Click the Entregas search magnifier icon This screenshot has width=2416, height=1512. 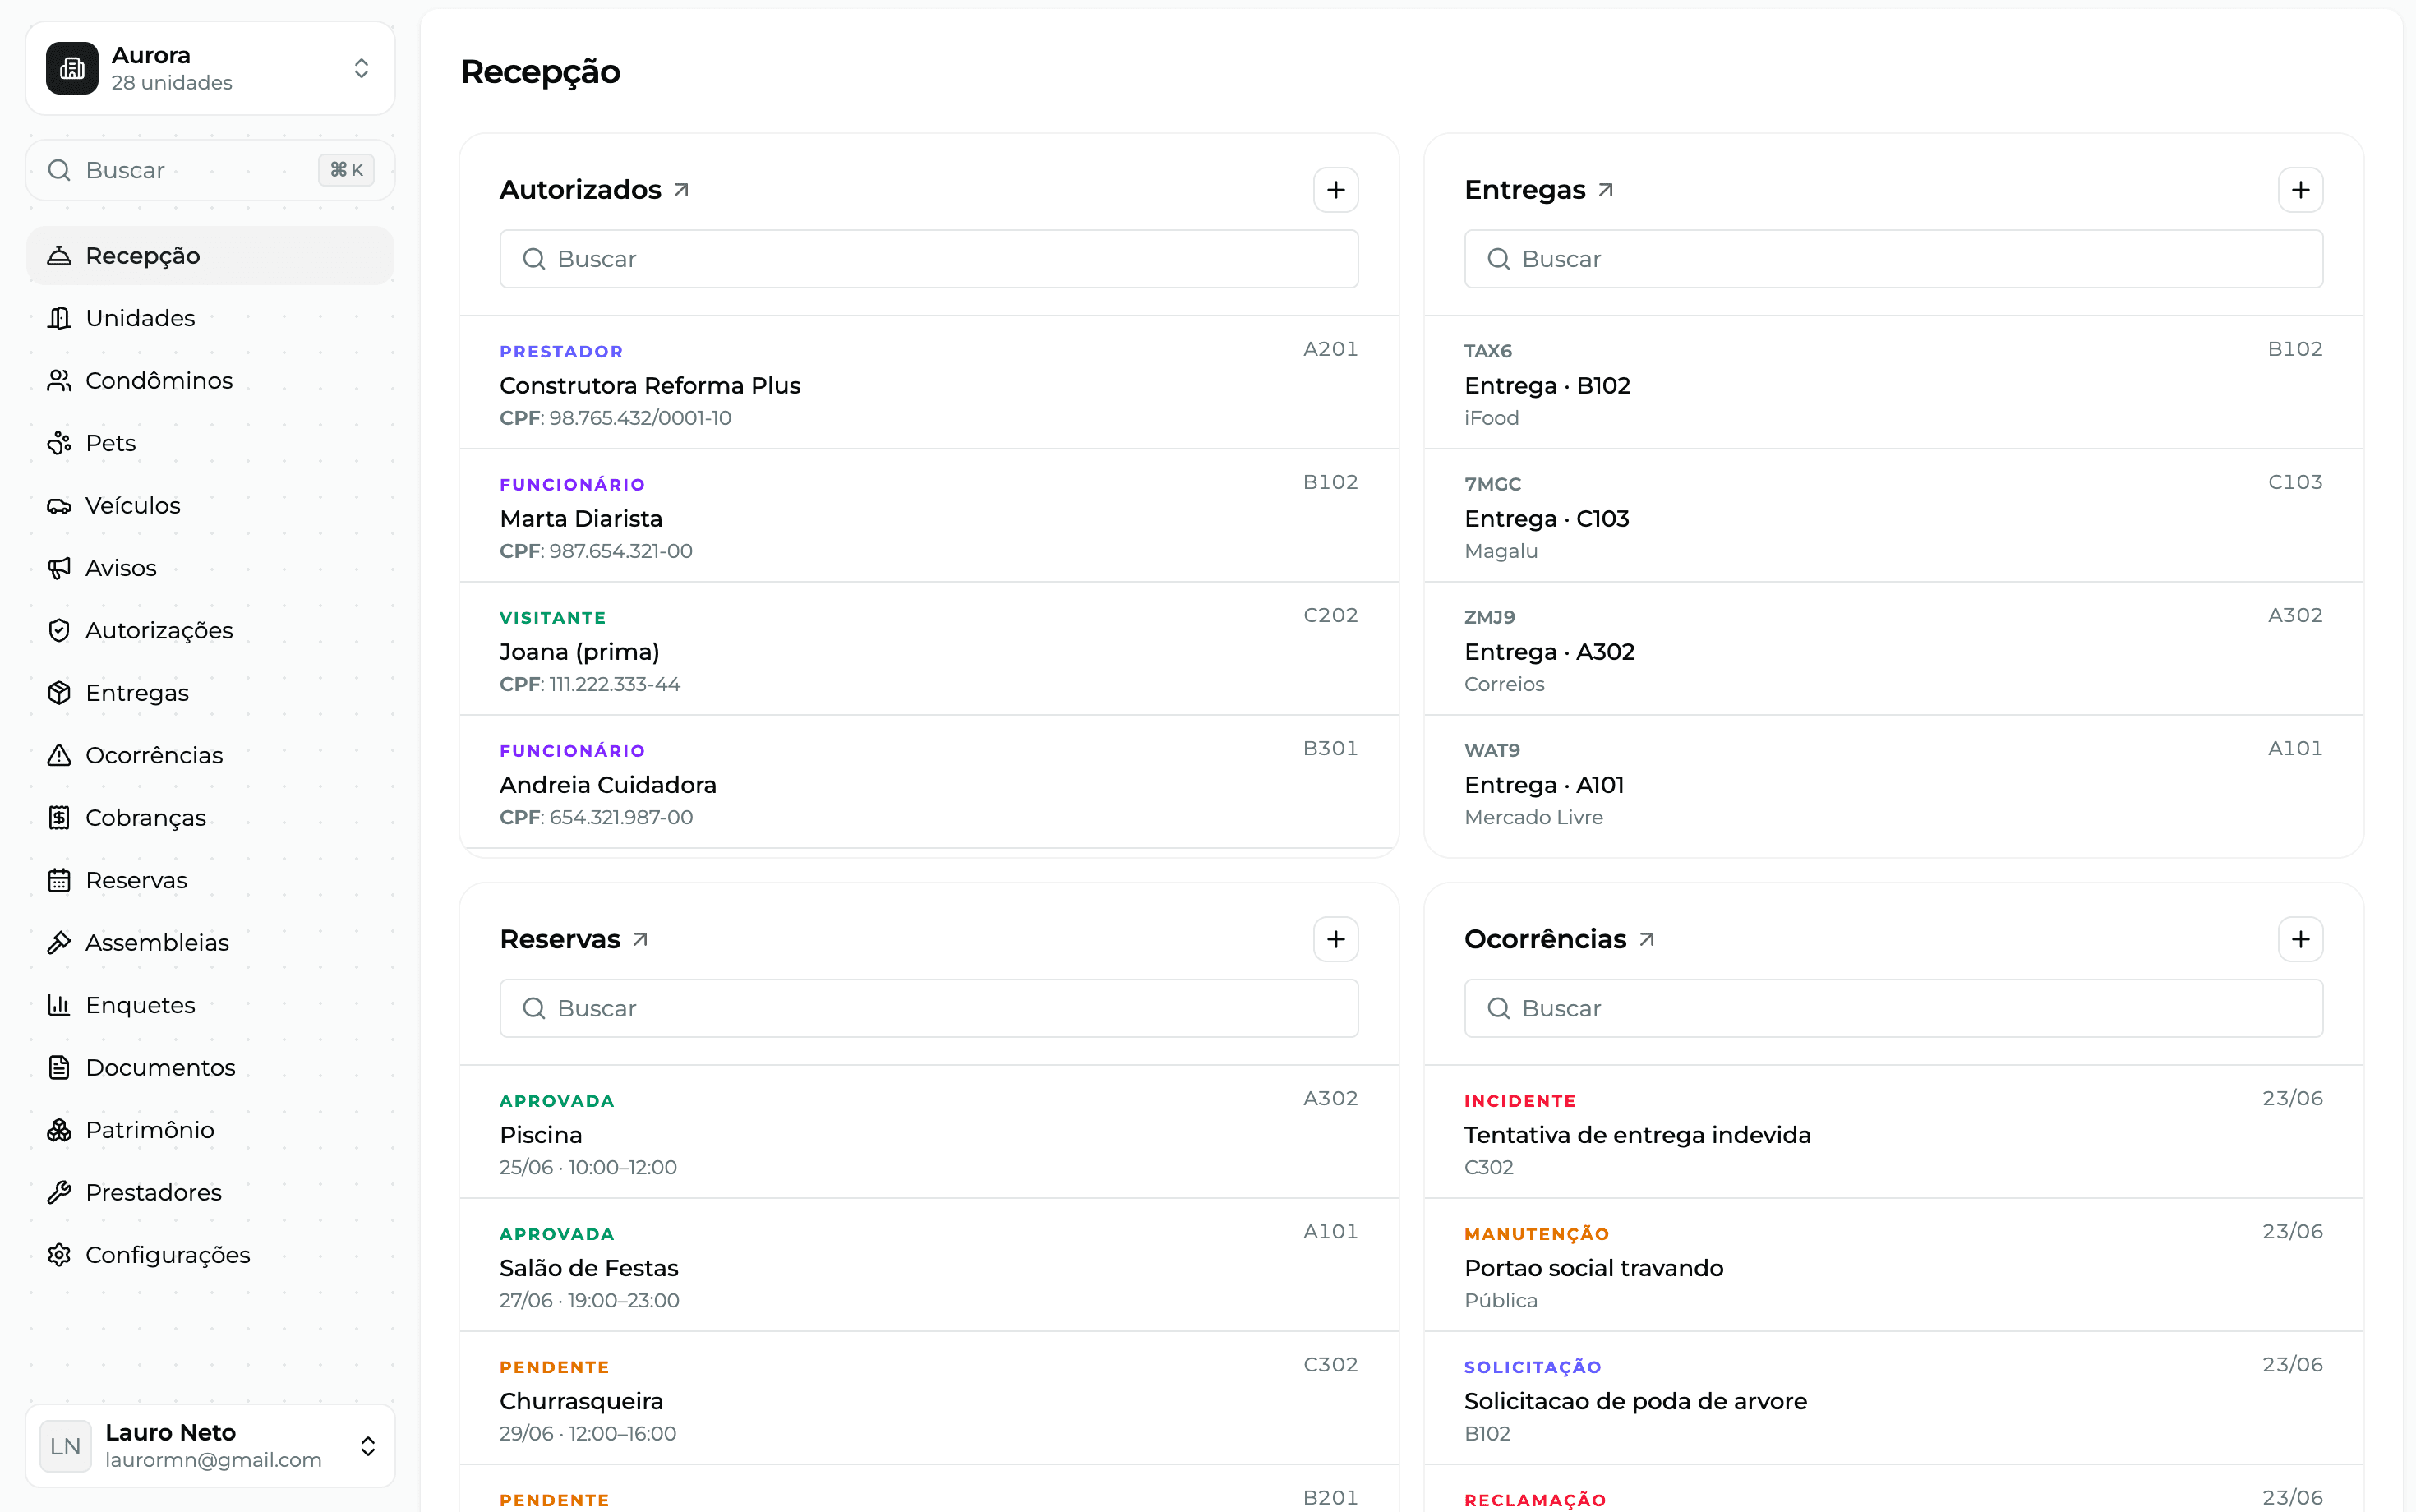1498,259
